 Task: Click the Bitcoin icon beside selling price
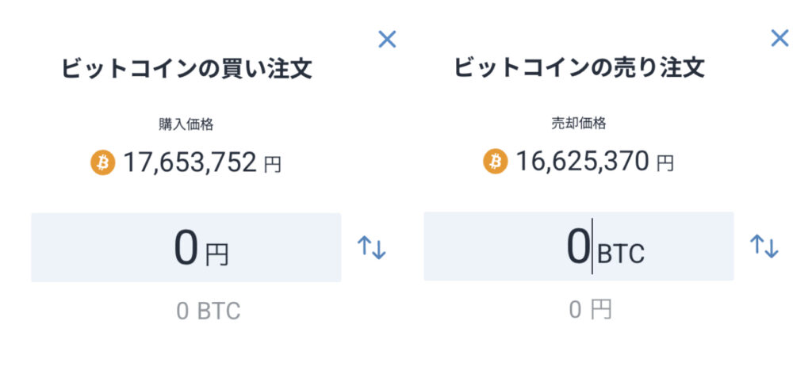[x=496, y=163]
